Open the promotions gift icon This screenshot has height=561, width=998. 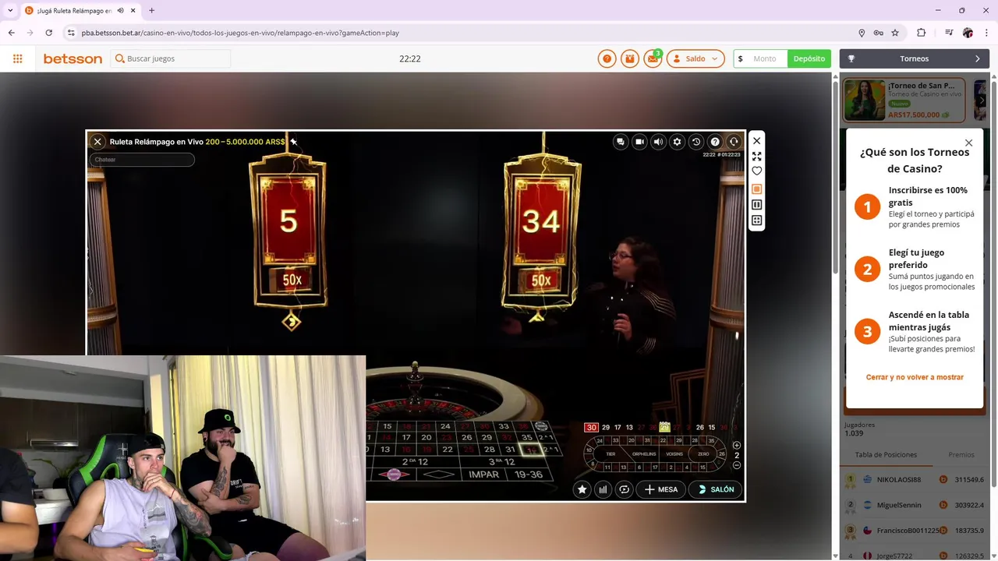coord(630,58)
